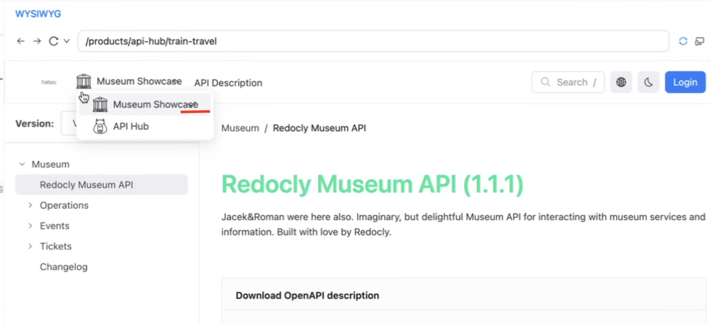
Task: Click the 'Version:' label
Action: (x=35, y=124)
